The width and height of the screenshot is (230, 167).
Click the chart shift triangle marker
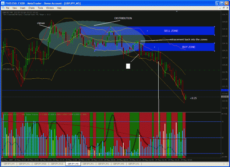[177, 11]
